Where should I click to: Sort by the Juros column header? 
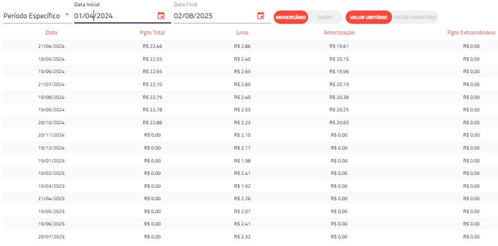click(x=242, y=33)
